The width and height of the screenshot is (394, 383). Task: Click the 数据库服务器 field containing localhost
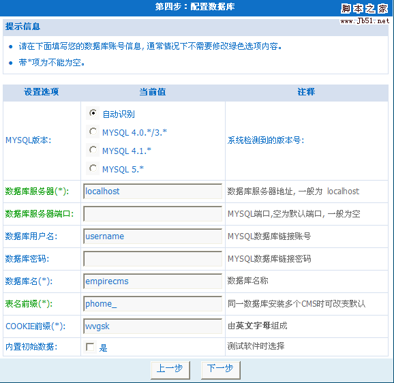(153, 191)
